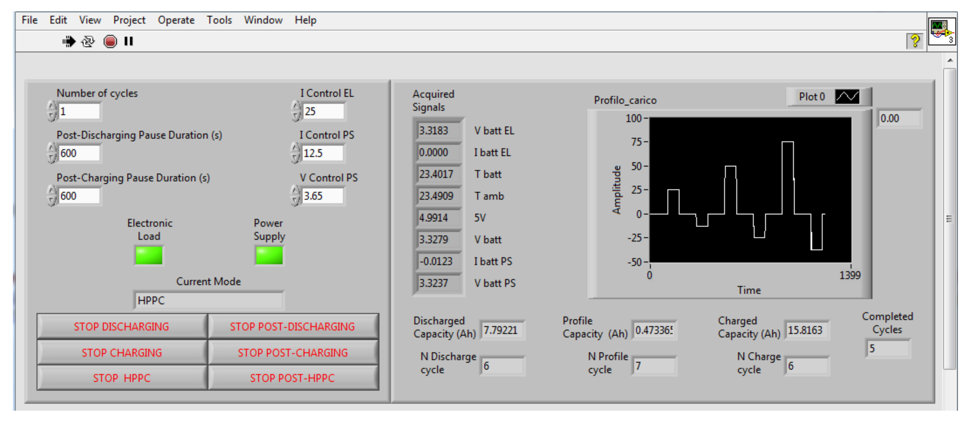Screen dimensions: 971x425
Task: Click the Plot 0 legend label
Action: tap(812, 97)
